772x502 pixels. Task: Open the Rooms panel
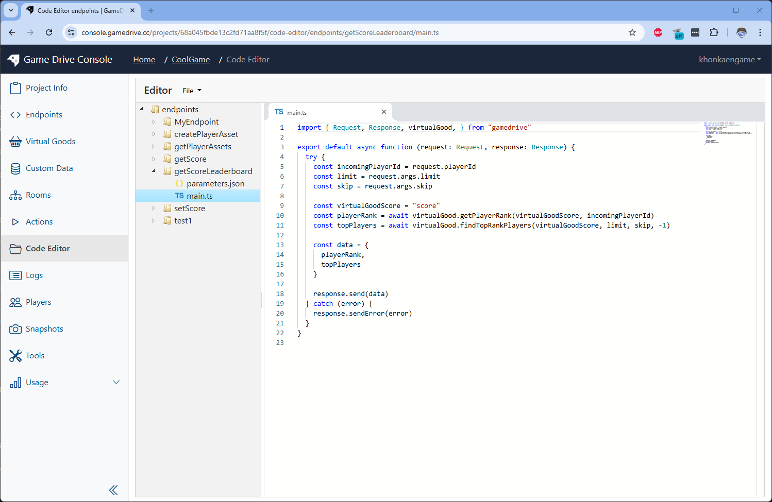click(37, 195)
